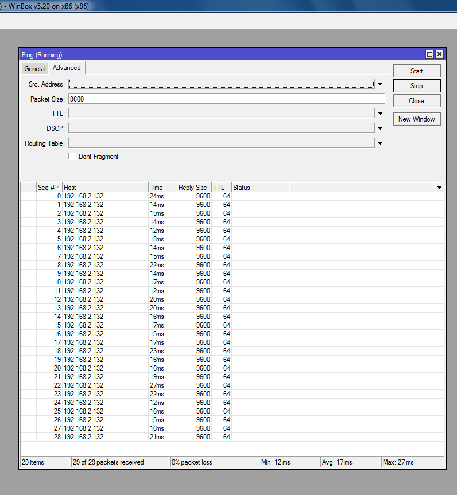This screenshot has width=457, height=495.
Task: Maximize the Ping window
Action: pyautogui.click(x=429, y=54)
